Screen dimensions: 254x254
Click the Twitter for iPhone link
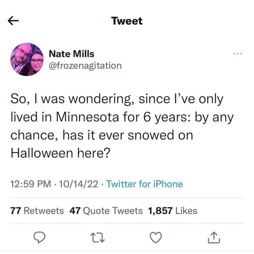(x=145, y=184)
